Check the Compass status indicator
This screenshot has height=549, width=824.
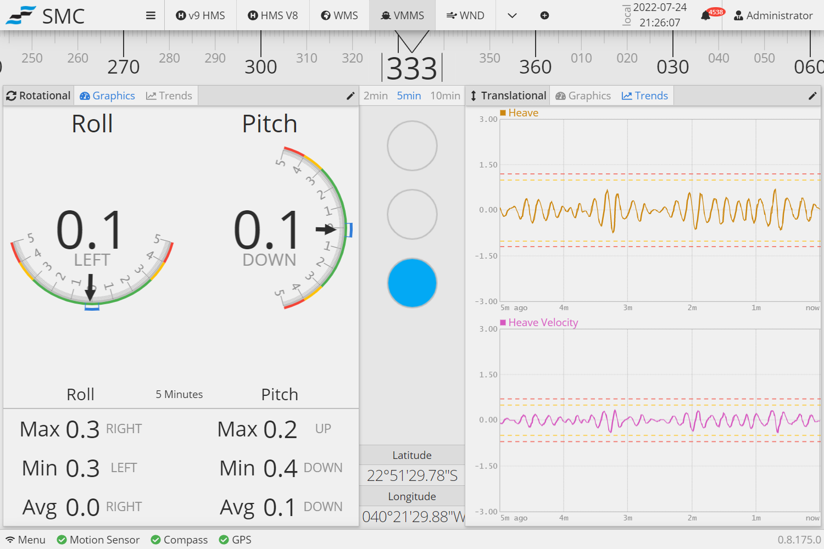(179, 540)
